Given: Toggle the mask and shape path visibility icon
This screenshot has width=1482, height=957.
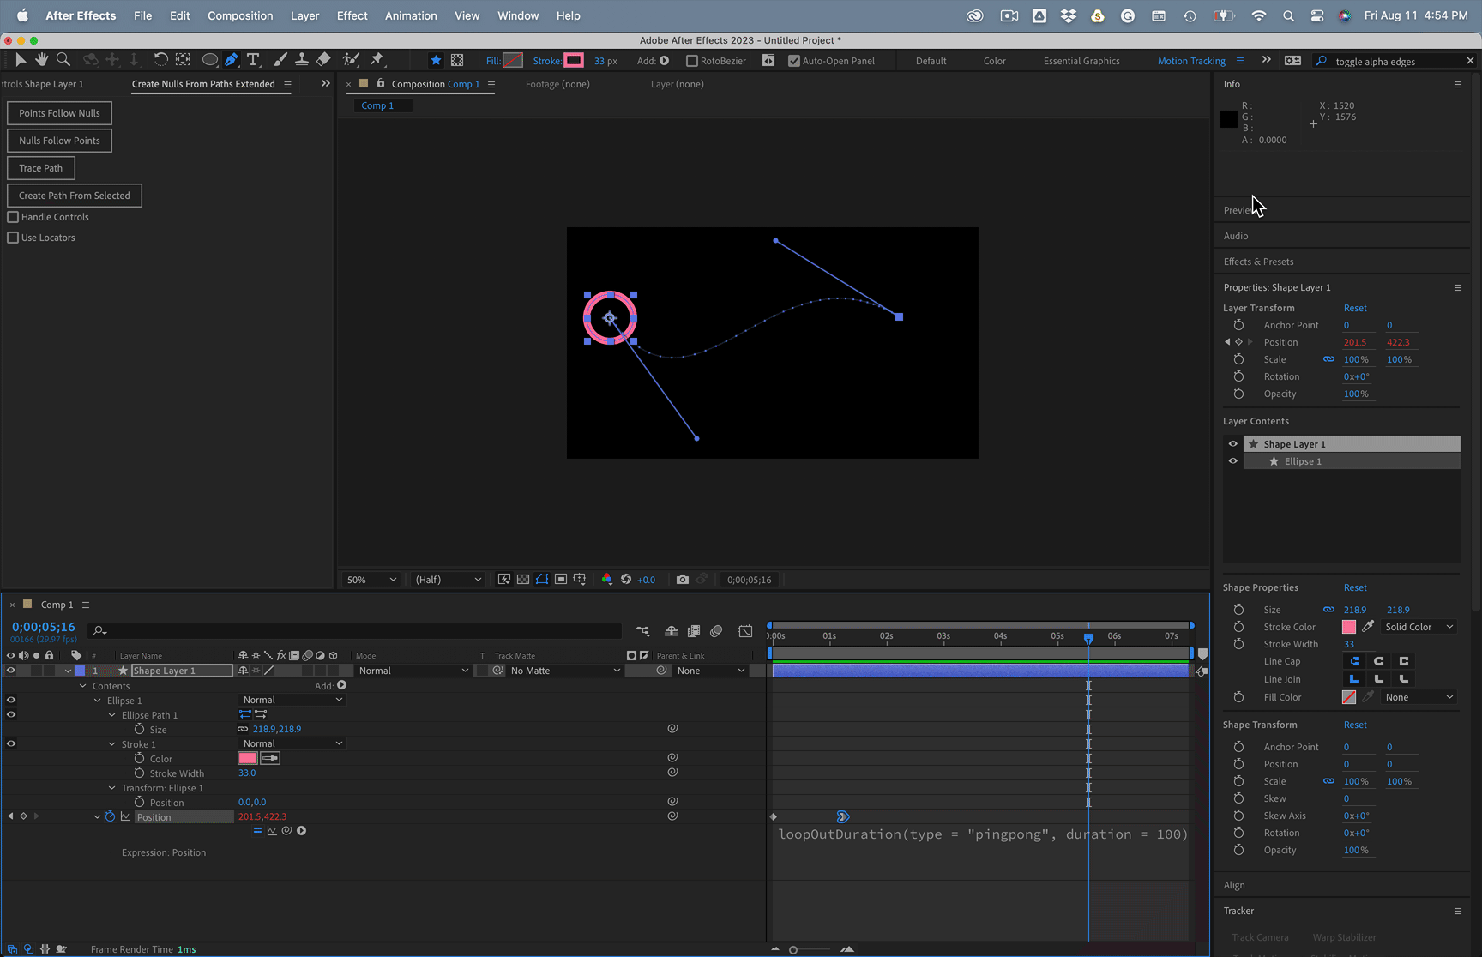Looking at the screenshot, I should point(542,580).
